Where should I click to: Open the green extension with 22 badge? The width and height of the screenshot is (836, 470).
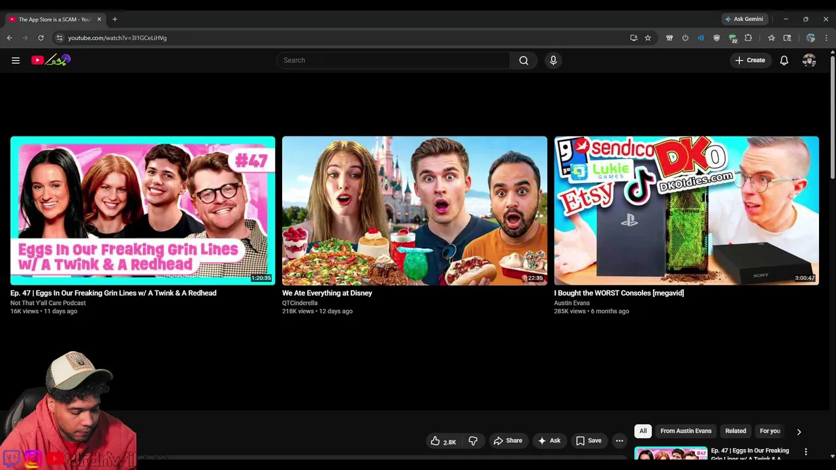point(733,38)
